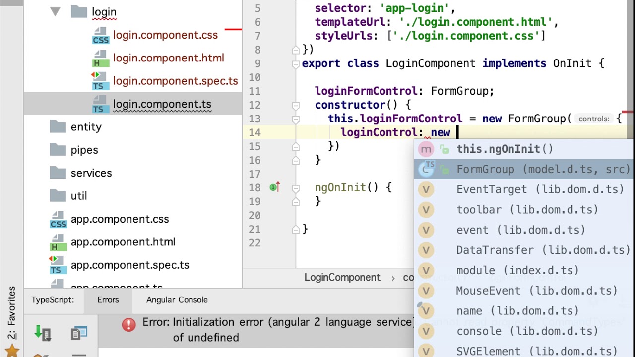Click the HTML icon of app.component.html
Screen dimensions: 635x357
tap(58, 242)
